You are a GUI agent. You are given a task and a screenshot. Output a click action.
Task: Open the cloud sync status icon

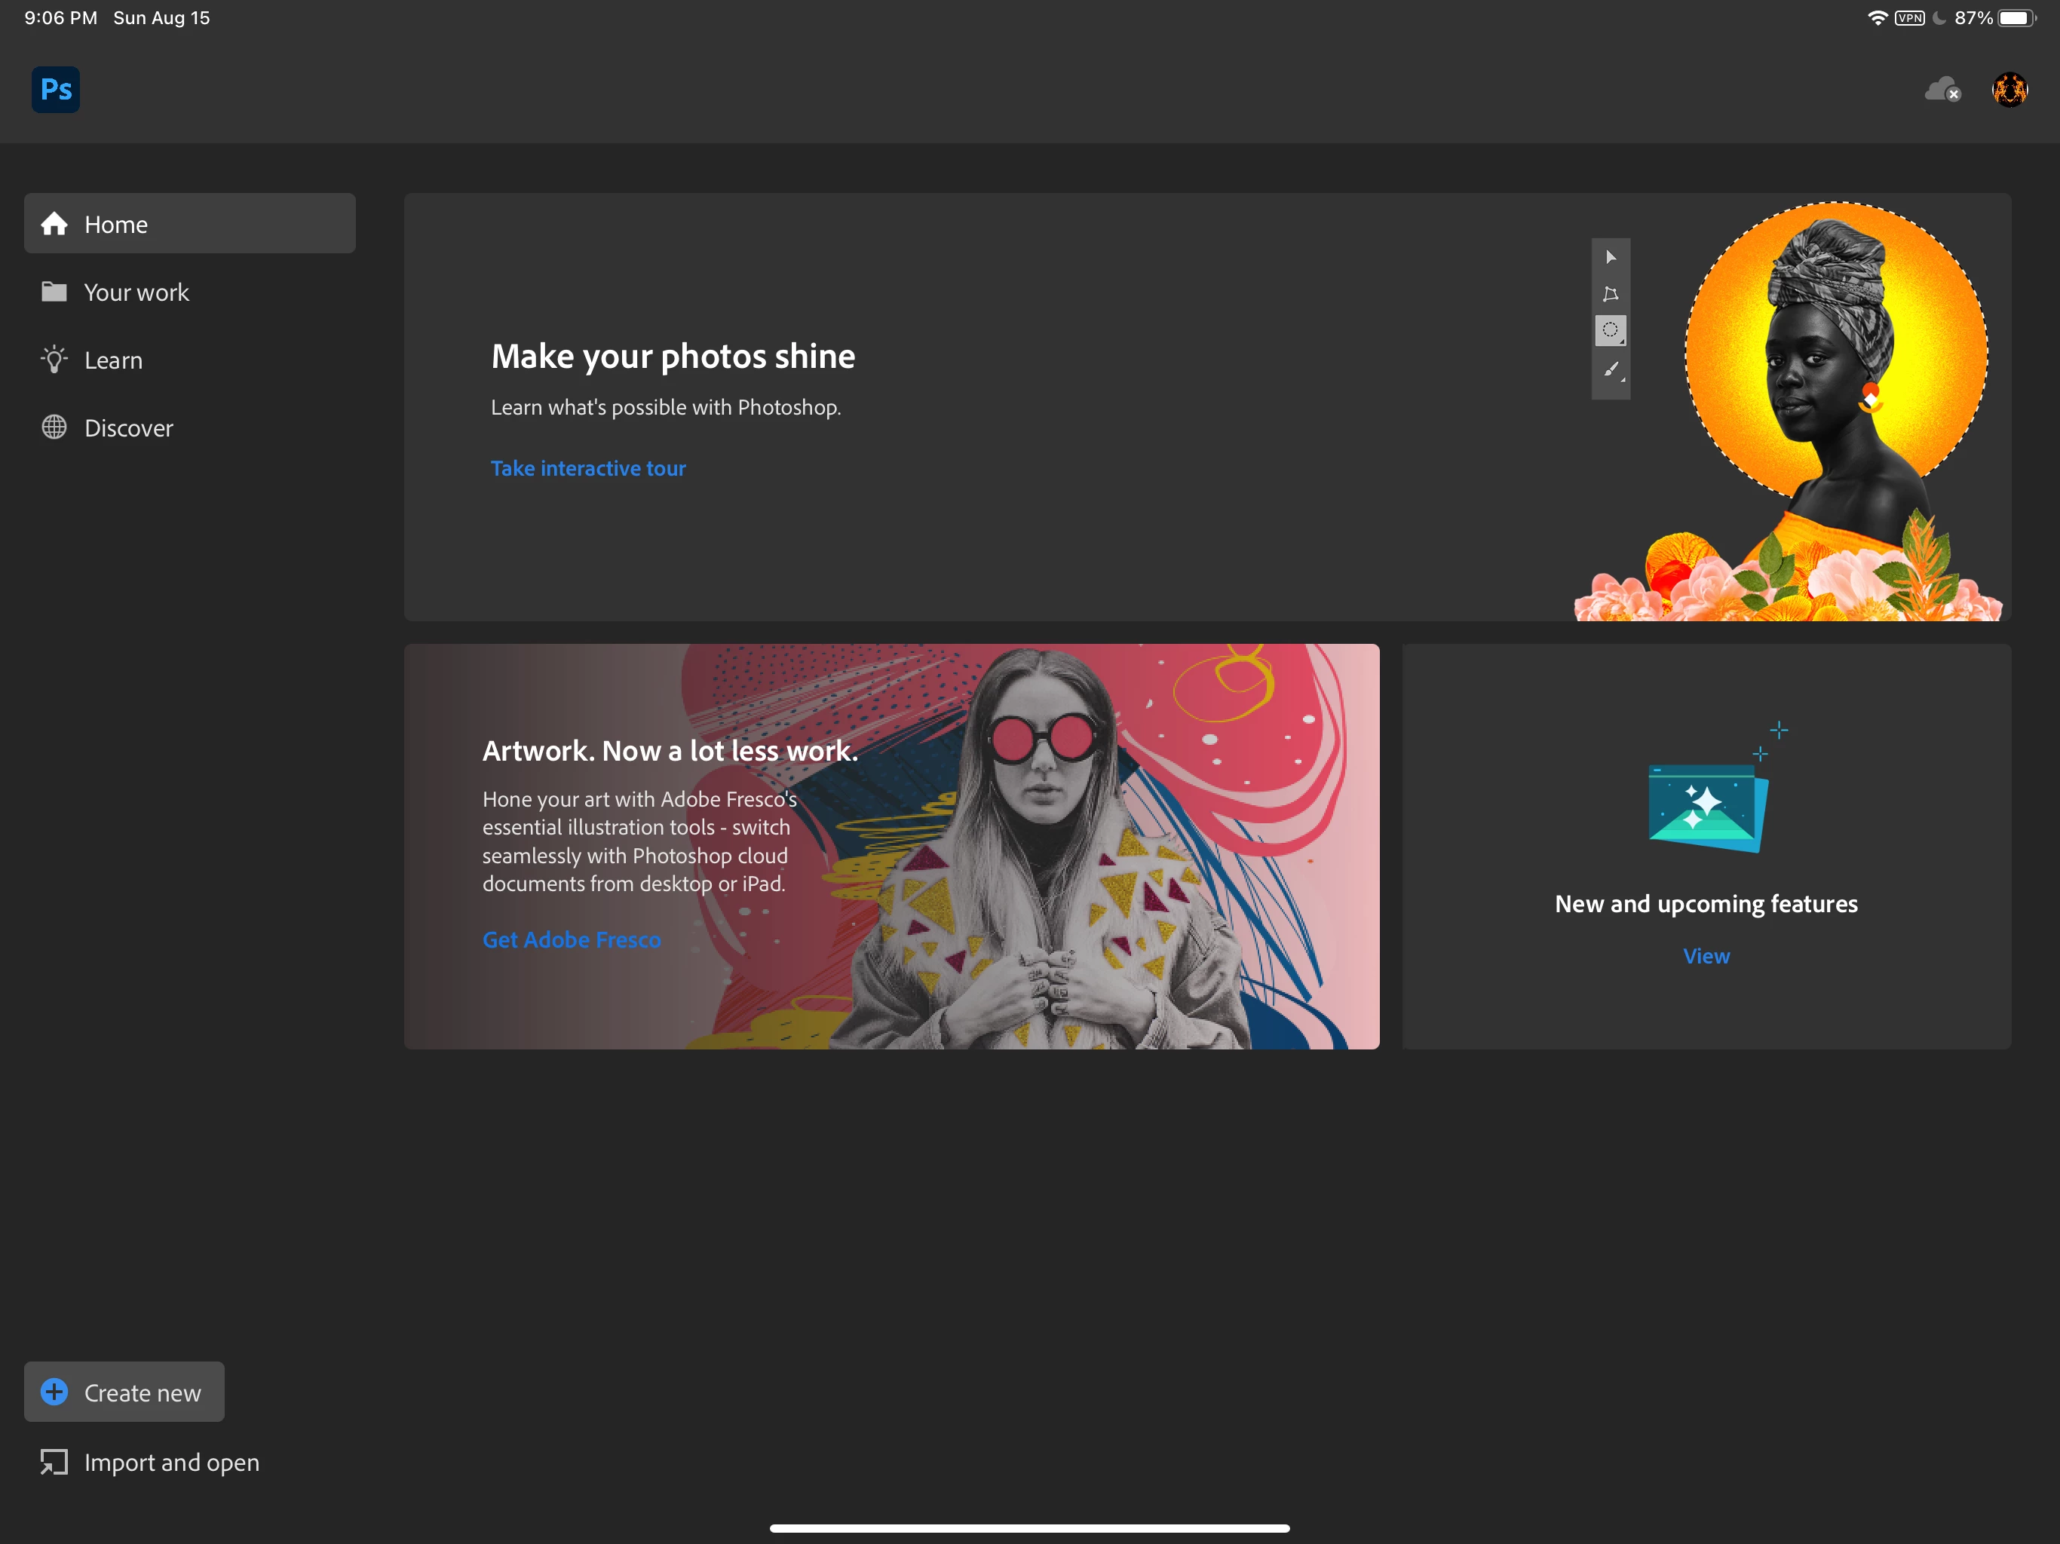click(x=1942, y=90)
